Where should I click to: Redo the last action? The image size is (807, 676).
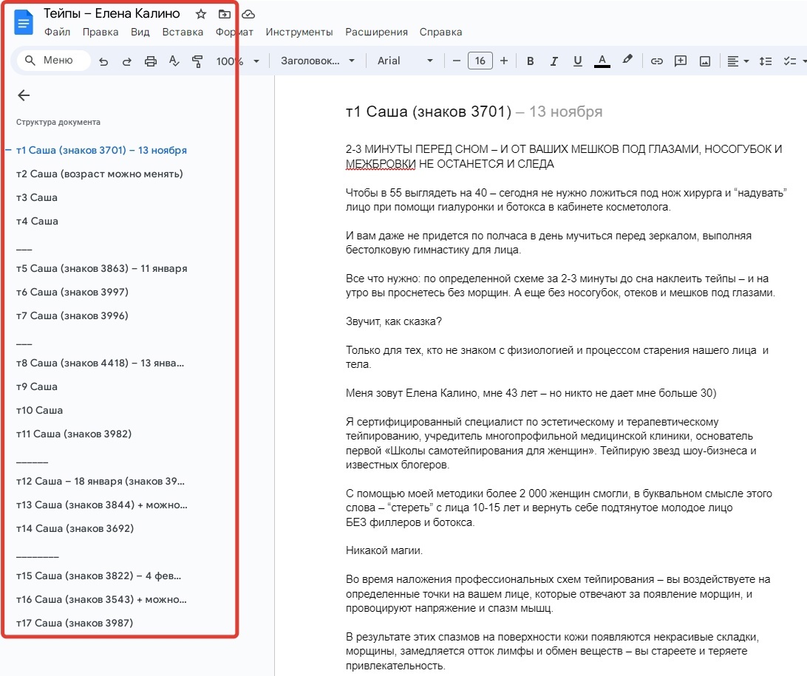tap(126, 61)
